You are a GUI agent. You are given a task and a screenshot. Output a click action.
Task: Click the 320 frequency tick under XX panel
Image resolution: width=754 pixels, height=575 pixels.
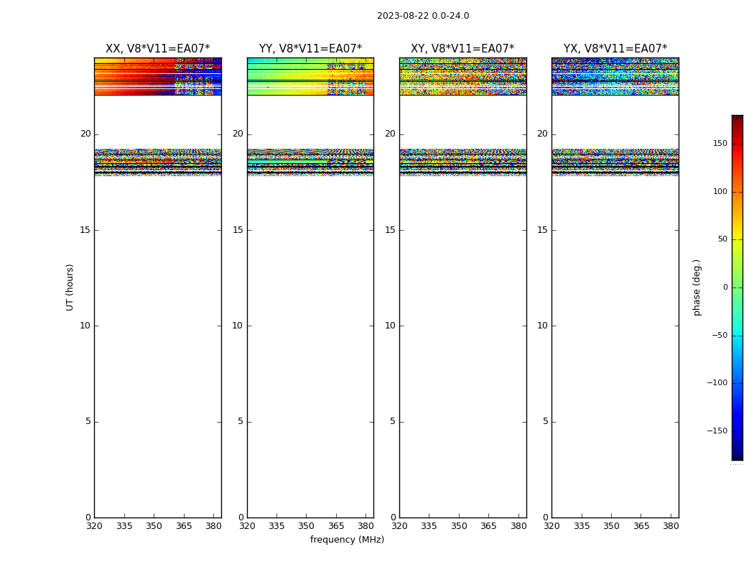point(94,526)
